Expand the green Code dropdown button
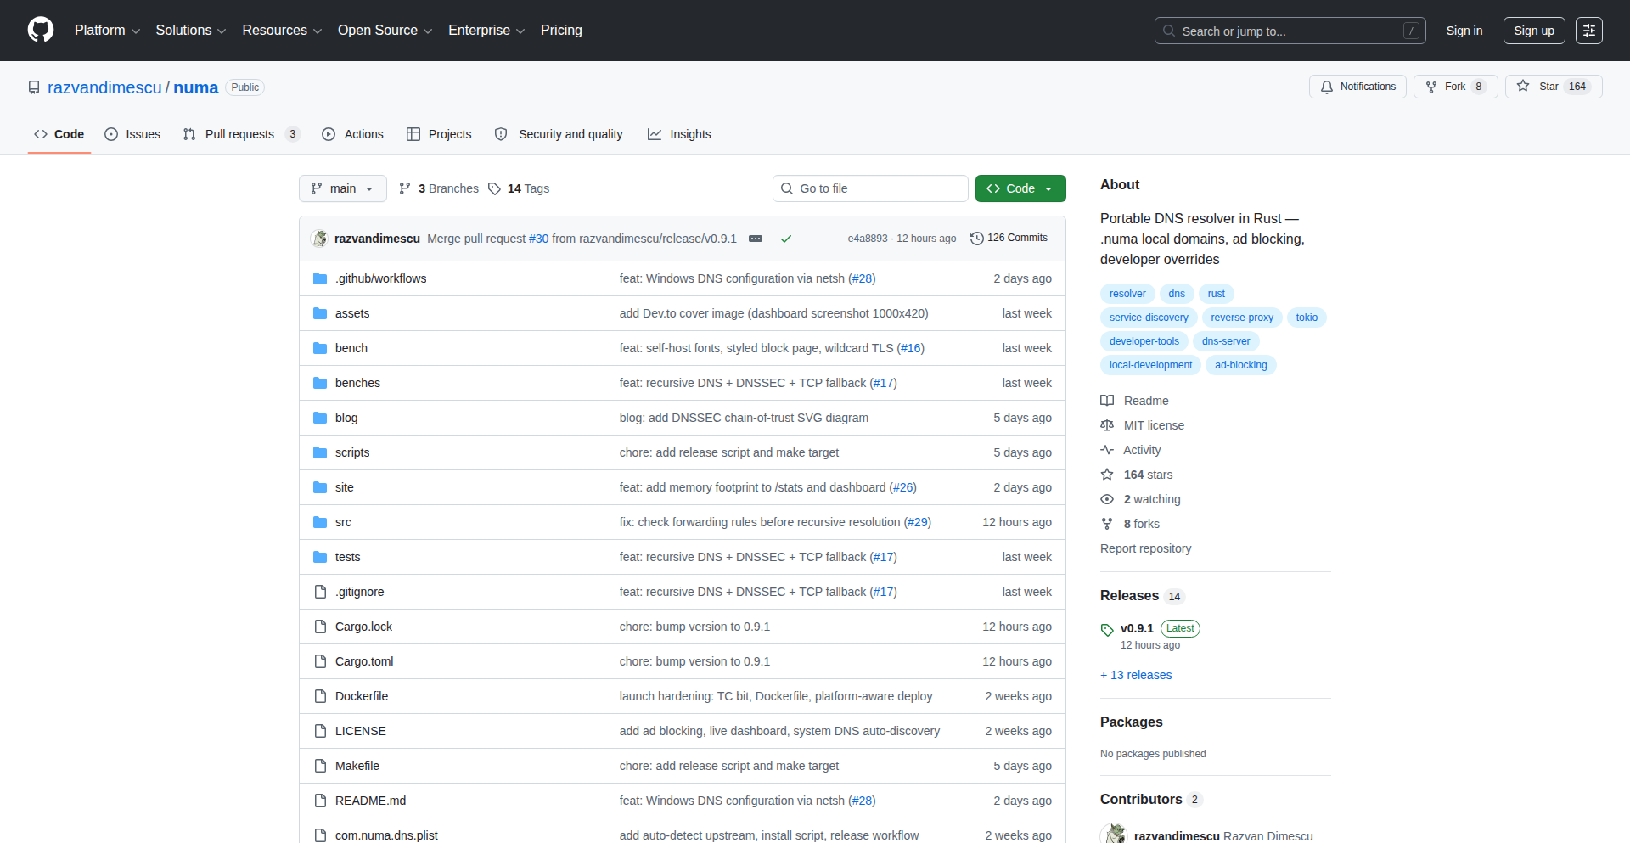The height and width of the screenshot is (843, 1630). click(1020, 188)
